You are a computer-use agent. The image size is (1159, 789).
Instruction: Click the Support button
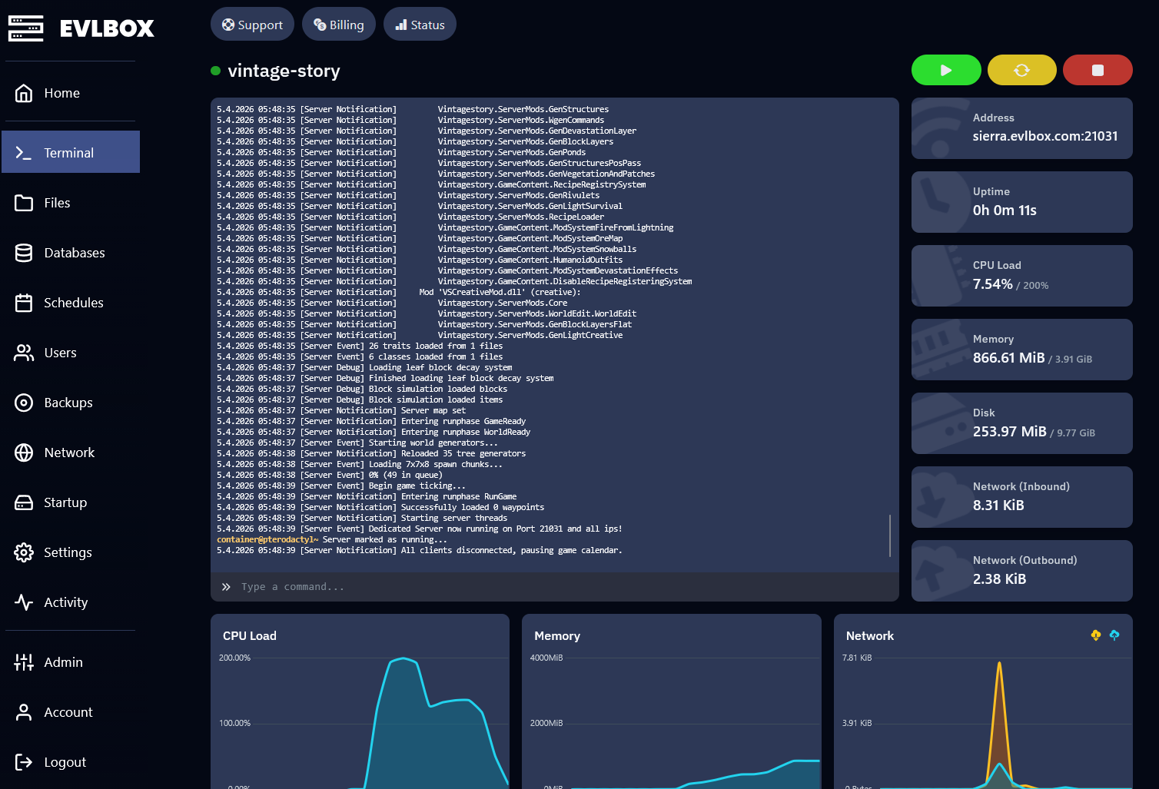(x=252, y=25)
